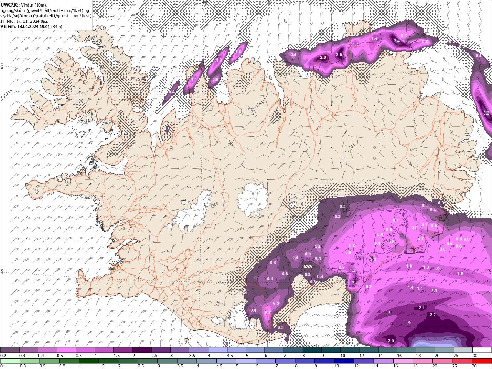Click the 1.9 value offshore in the southeast
The height and width of the screenshot is (369, 492).
[x=407, y=323]
